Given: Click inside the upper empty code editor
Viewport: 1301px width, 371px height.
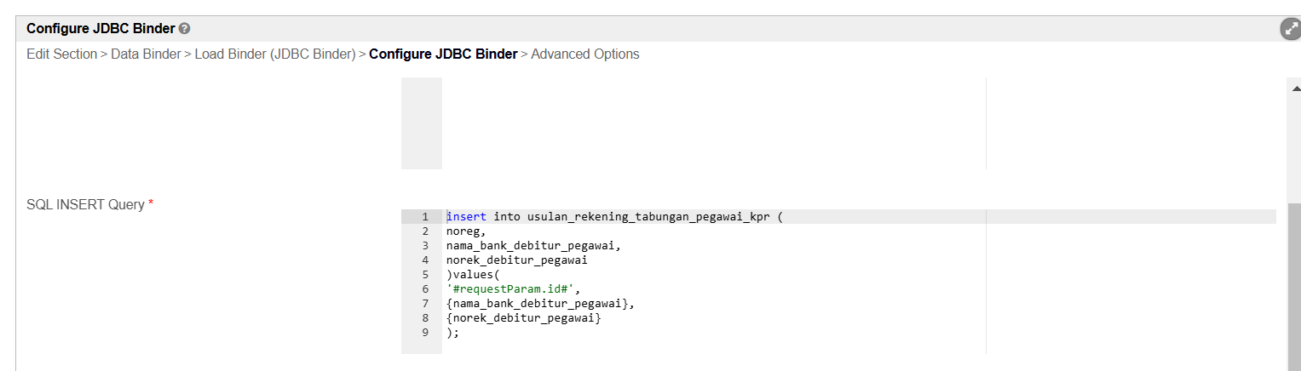Looking at the screenshot, I should tap(713, 123).
